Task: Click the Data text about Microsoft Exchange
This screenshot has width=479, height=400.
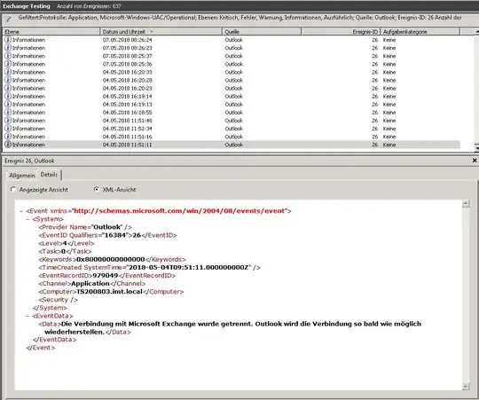Action: 232,327
